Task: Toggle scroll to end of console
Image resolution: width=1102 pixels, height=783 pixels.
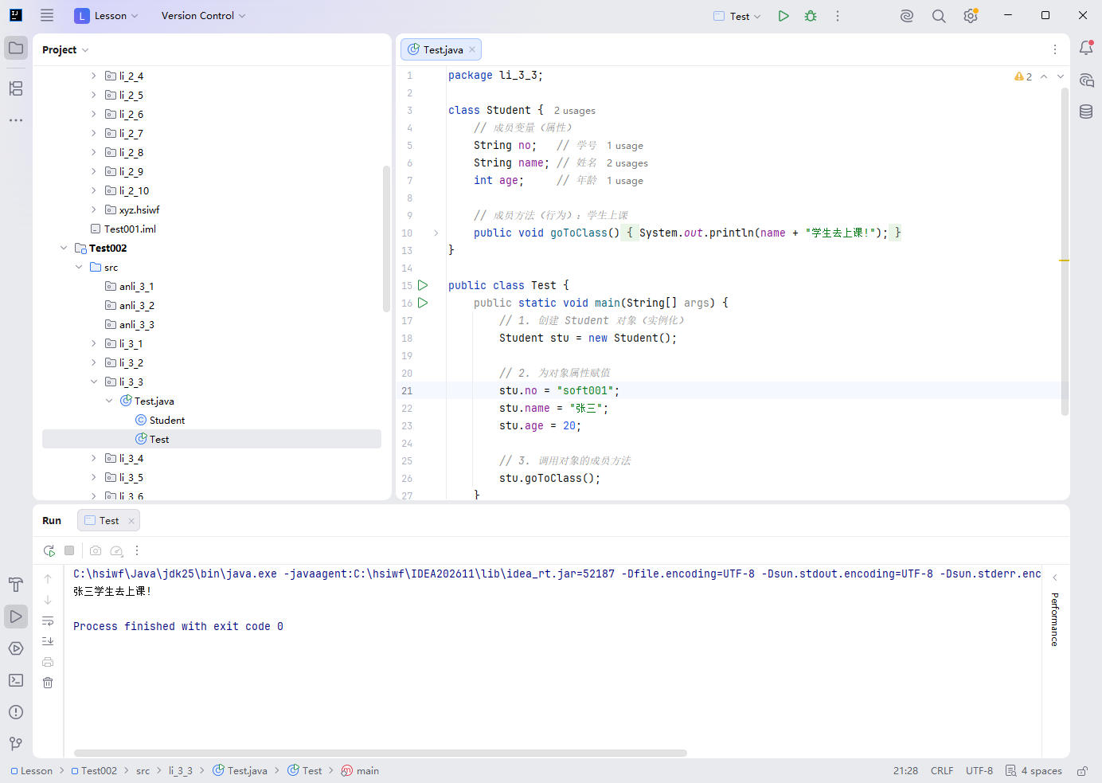Action: pos(48,641)
